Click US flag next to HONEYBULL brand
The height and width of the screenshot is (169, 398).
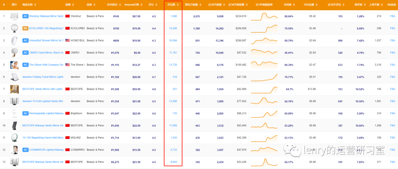pyautogui.click(x=67, y=40)
